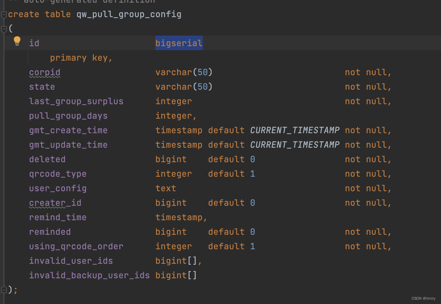Click the id column name
The image size is (441, 304).
34,43
